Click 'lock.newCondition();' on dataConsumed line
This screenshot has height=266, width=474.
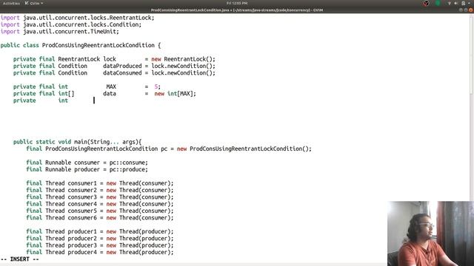(183, 73)
